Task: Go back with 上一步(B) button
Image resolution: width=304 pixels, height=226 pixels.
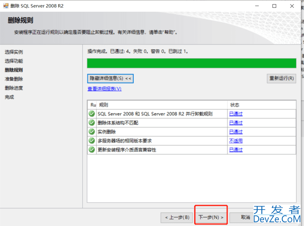Action: tap(177, 218)
